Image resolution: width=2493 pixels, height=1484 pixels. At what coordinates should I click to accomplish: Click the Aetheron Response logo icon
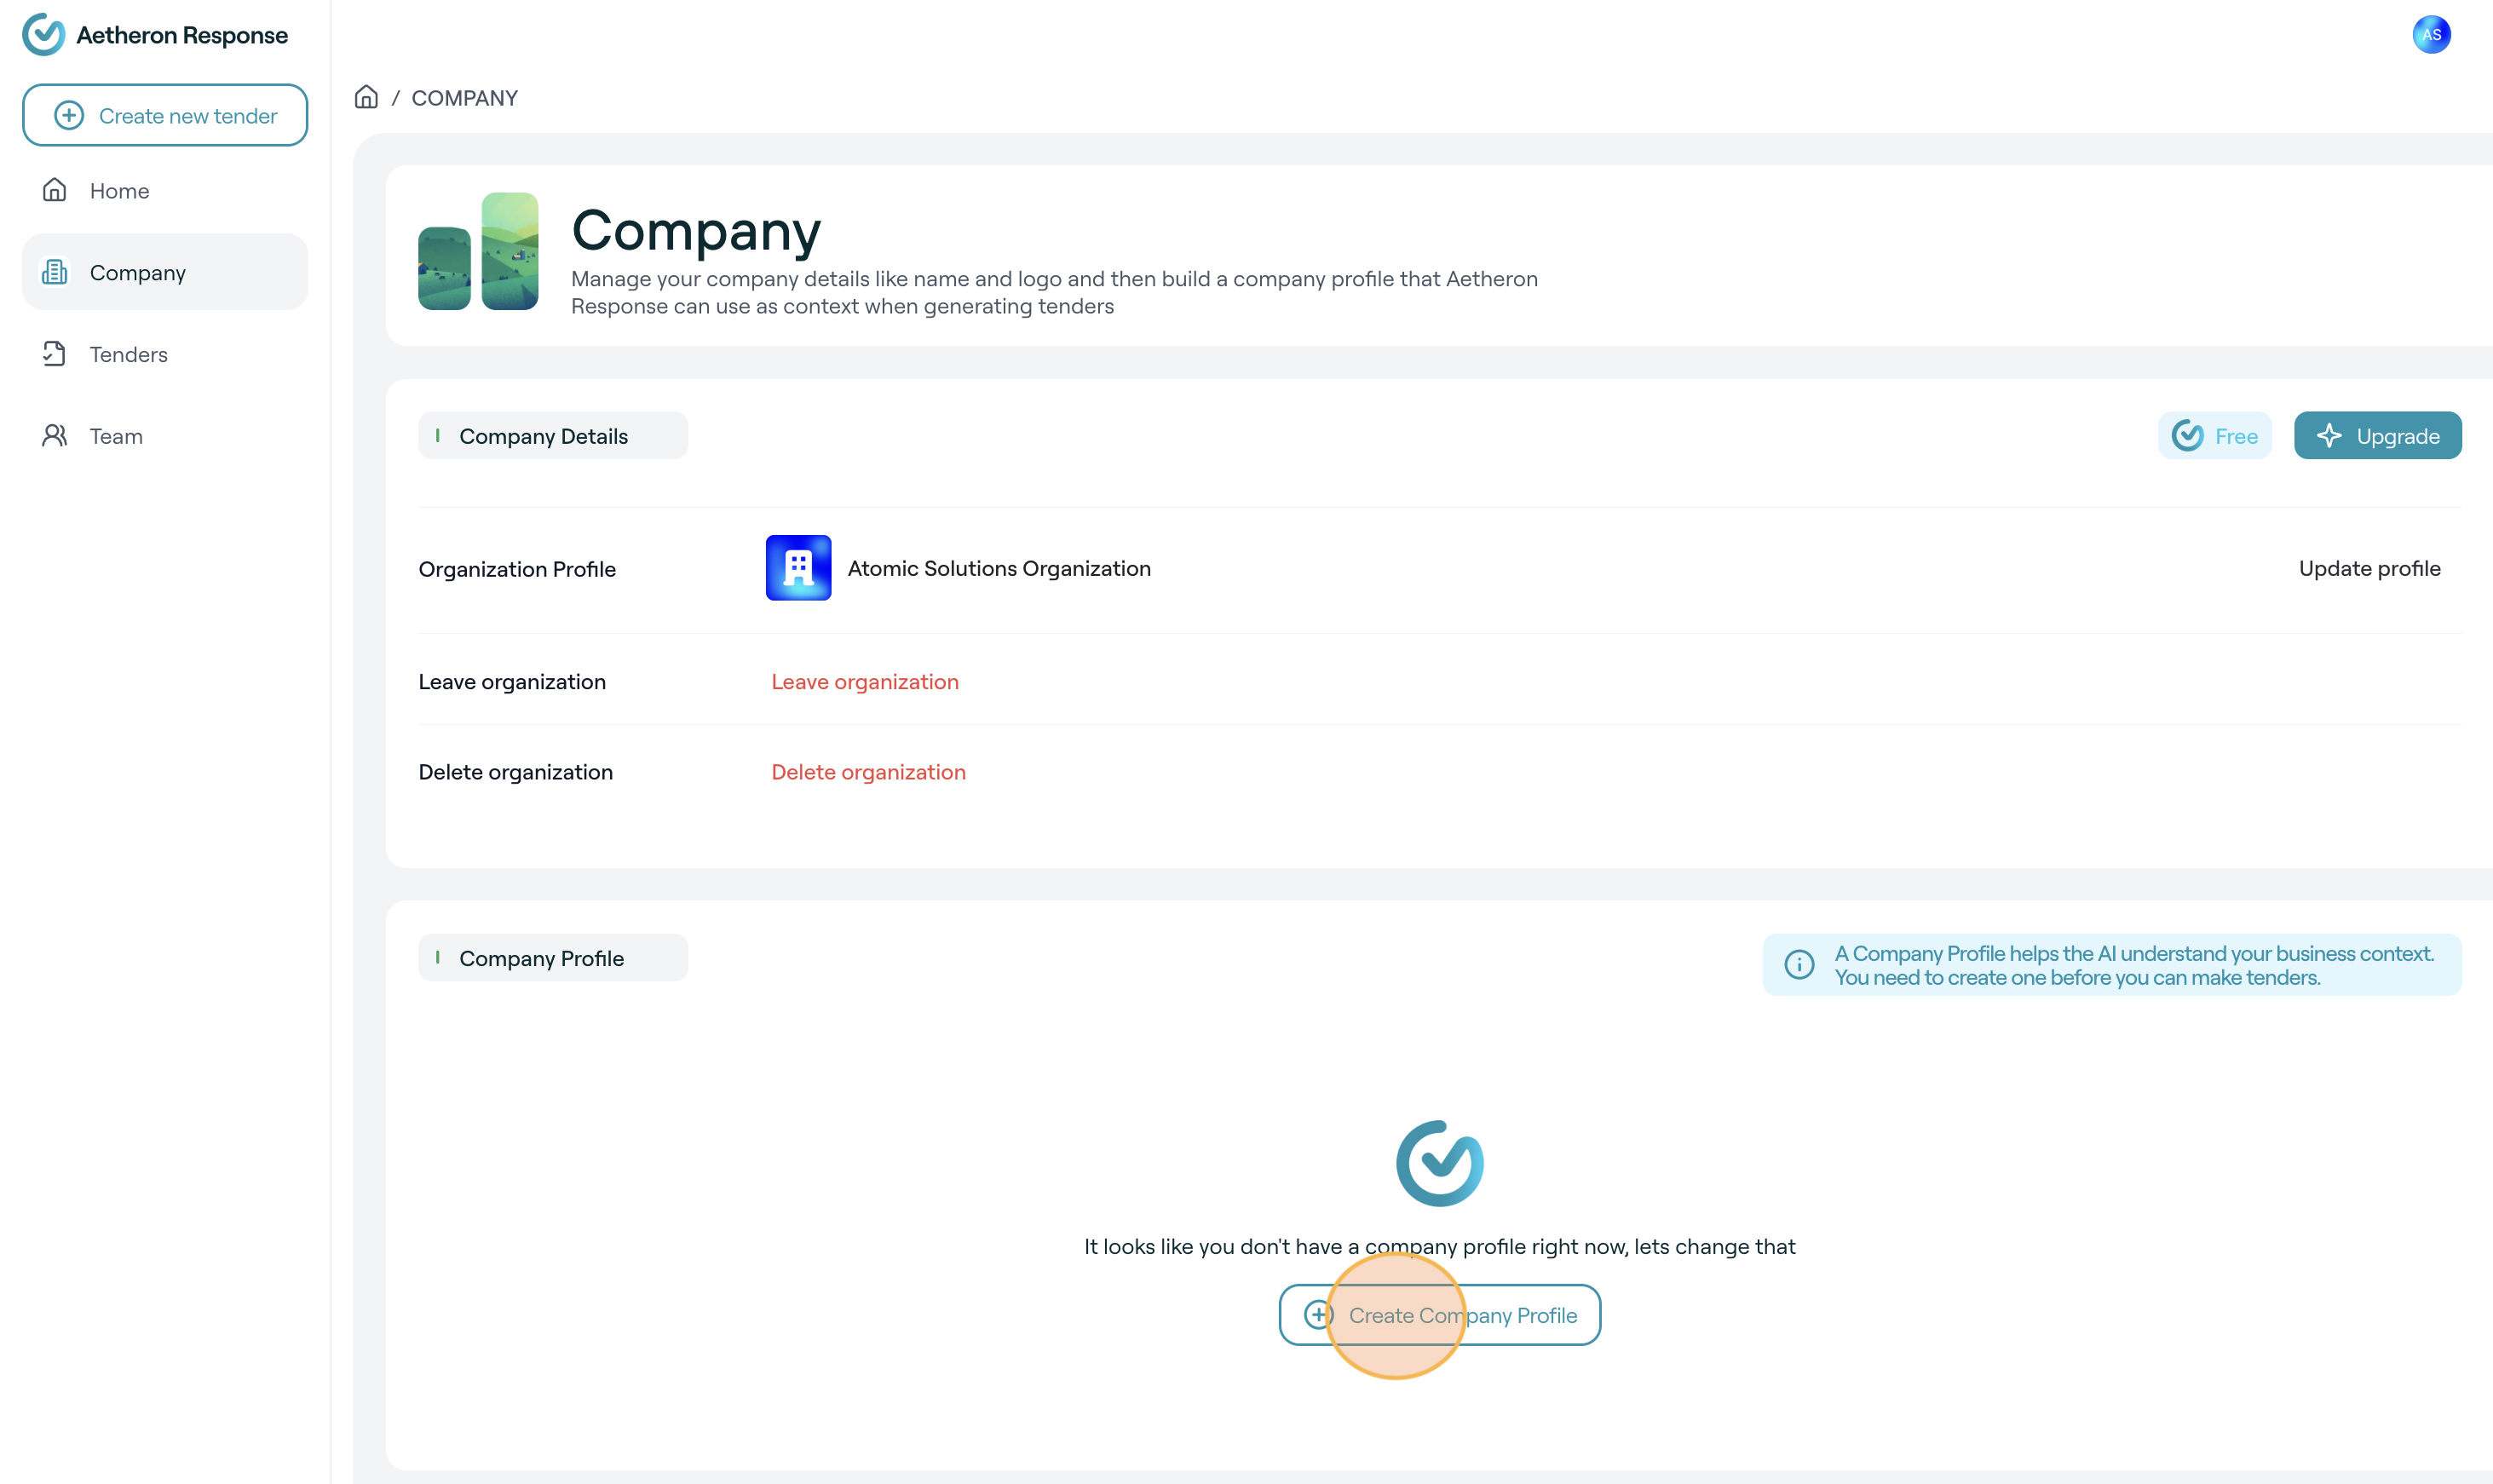[x=43, y=35]
